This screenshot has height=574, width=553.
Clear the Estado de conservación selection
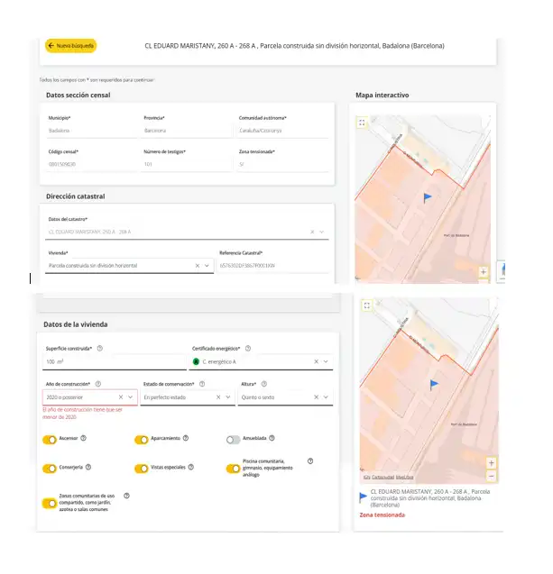point(218,396)
